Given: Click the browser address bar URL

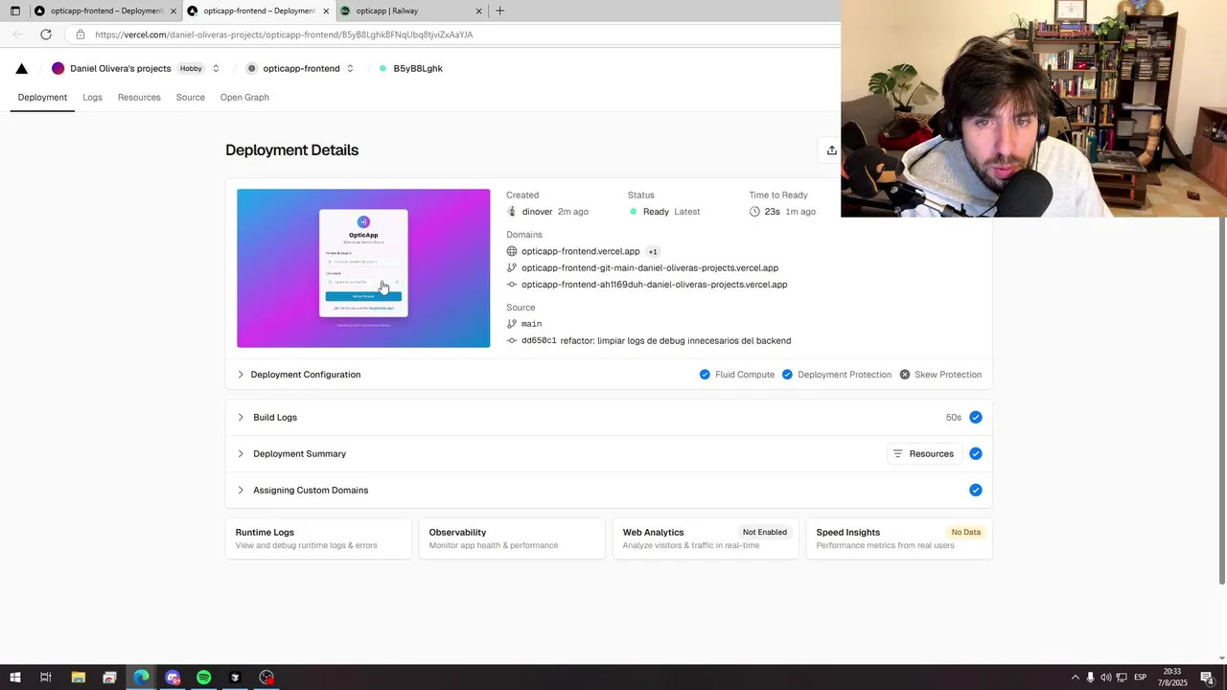Looking at the screenshot, I should coord(284,34).
